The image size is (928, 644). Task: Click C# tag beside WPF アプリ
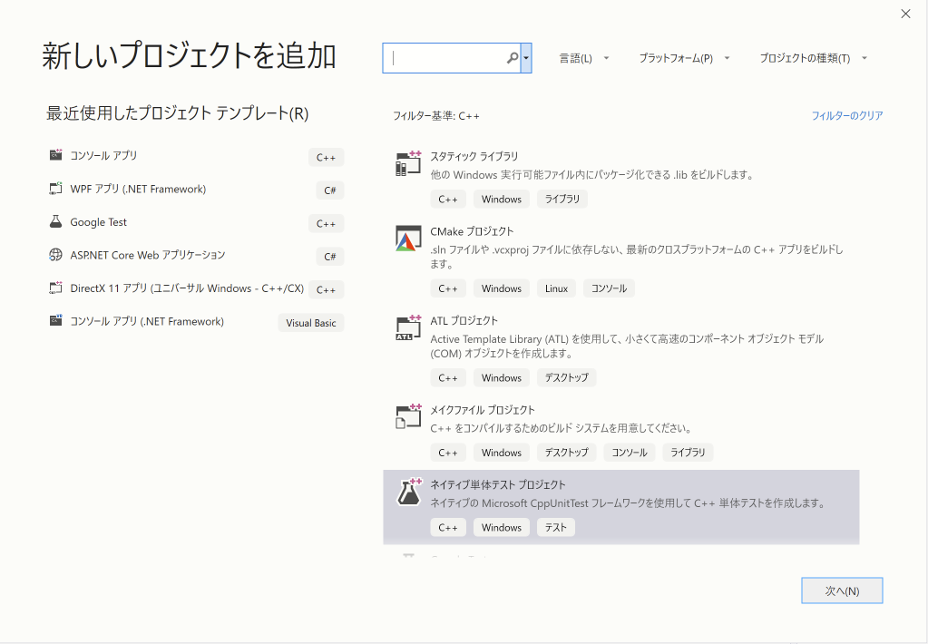coord(329,190)
